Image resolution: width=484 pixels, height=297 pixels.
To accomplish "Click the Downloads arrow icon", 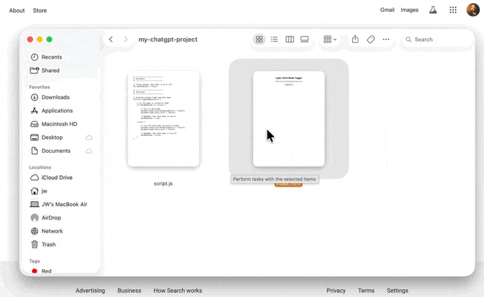I will [x=34, y=97].
